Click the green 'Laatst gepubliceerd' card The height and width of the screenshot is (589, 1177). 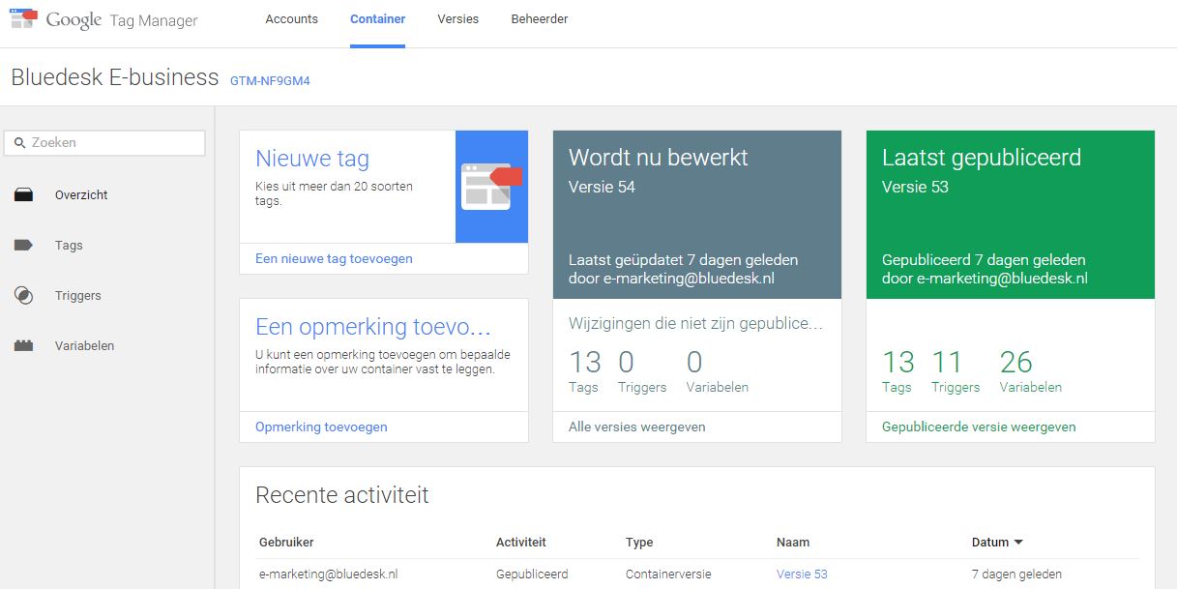pyautogui.click(x=1010, y=215)
